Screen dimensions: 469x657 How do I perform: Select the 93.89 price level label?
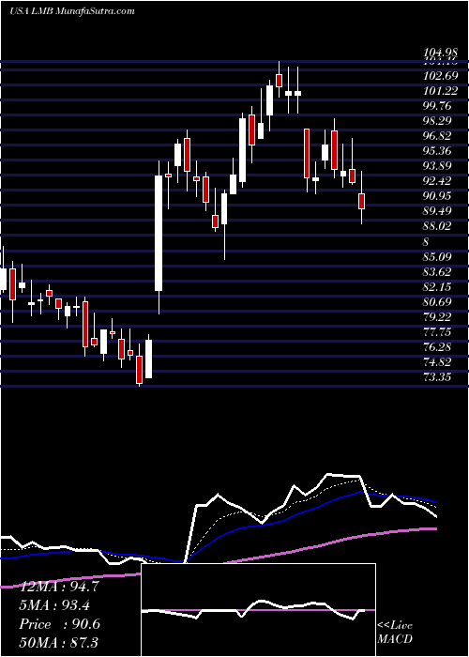tap(438, 166)
